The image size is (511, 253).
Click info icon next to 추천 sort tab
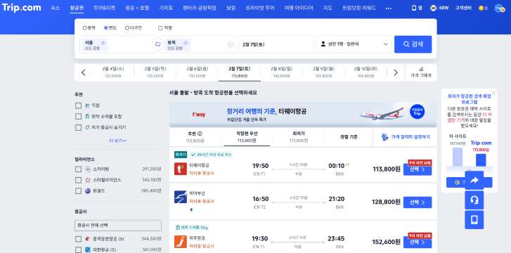click(x=200, y=134)
